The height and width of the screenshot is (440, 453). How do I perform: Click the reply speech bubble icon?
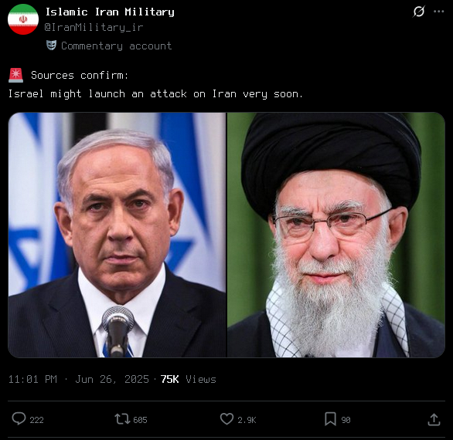19,418
